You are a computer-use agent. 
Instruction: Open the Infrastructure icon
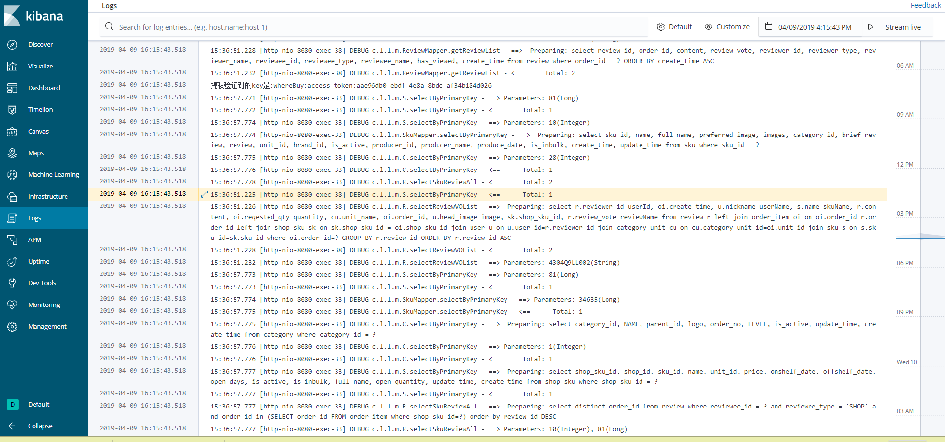12,196
